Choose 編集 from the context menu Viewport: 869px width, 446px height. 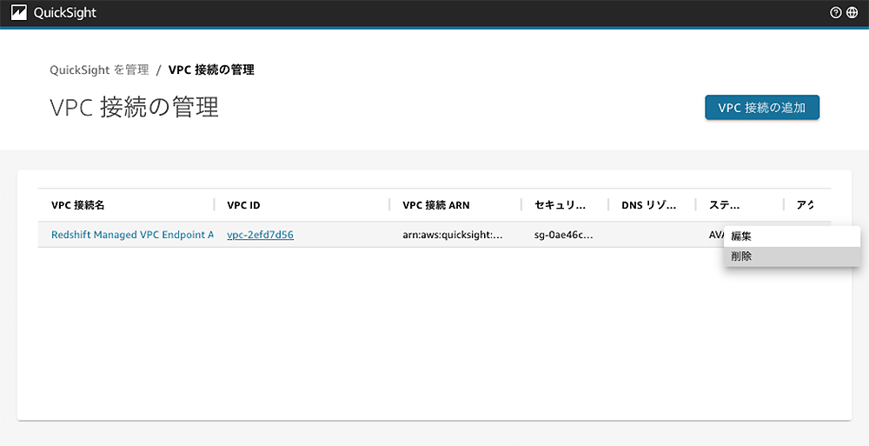coord(792,236)
